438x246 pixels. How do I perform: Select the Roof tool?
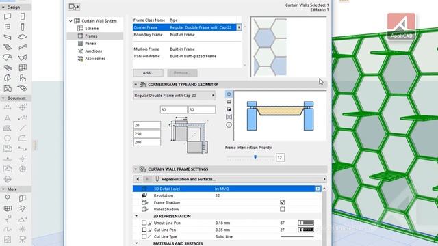click(x=8, y=57)
